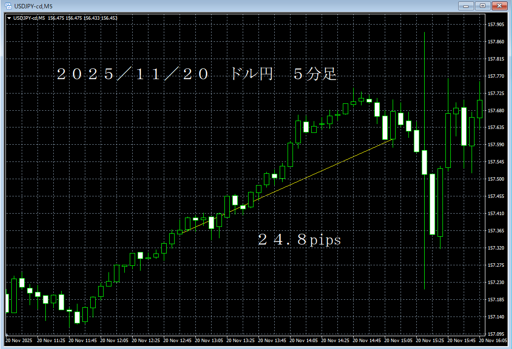Click the red close icon of the USDJPY window

pos(499,6)
